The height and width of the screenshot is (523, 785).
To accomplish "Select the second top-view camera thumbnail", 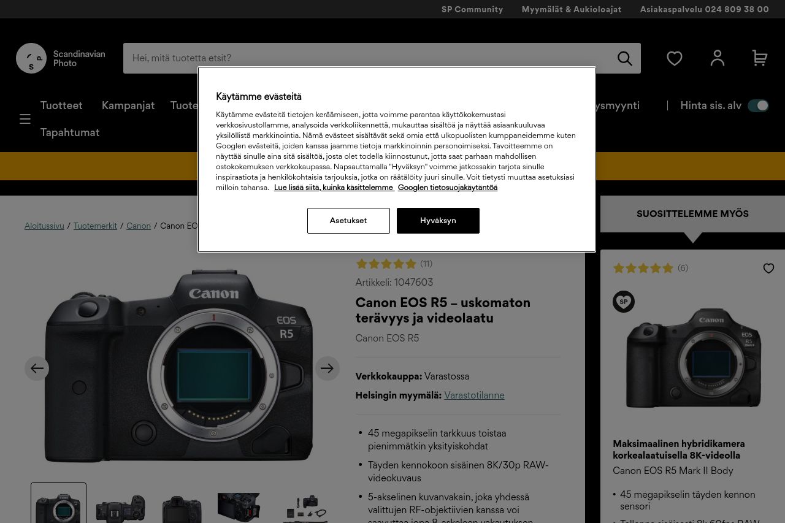I will click(x=120, y=507).
